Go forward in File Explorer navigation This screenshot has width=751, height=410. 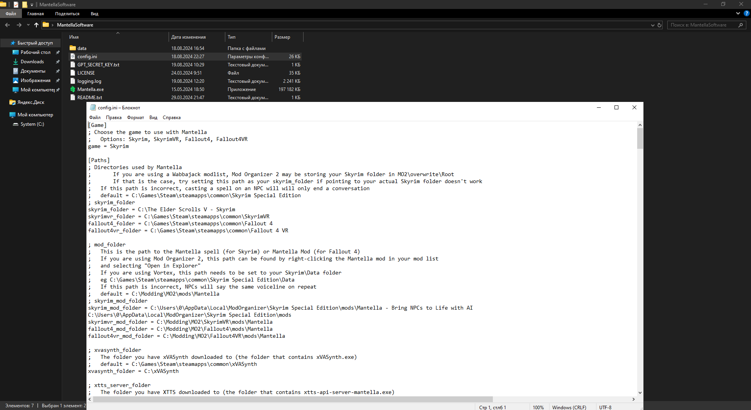click(x=19, y=25)
